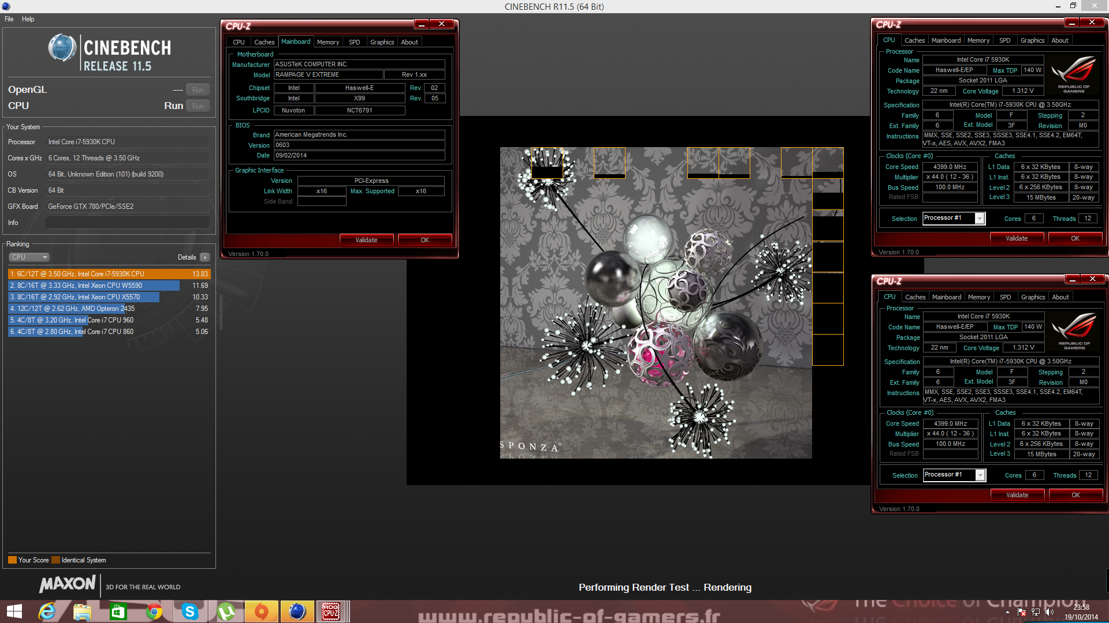Click Validate in the top-right CPU-Z
This screenshot has width=1109, height=623.
coord(1017,238)
